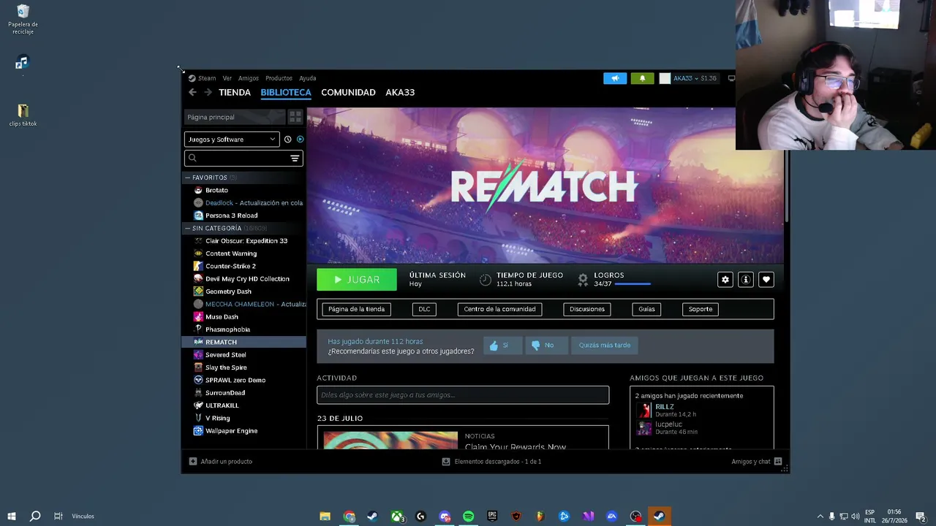Toggle ready-to-play filter icon
The height and width of the screenshot is (526, 936).
tap(300, 139)
